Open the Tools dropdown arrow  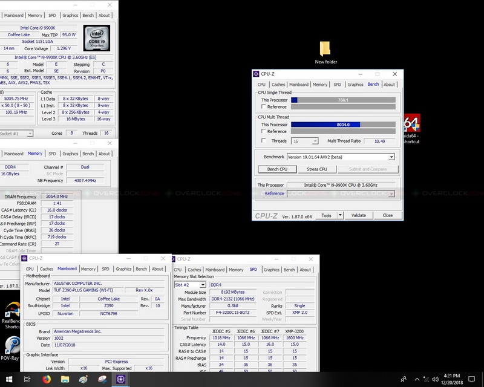340,215
